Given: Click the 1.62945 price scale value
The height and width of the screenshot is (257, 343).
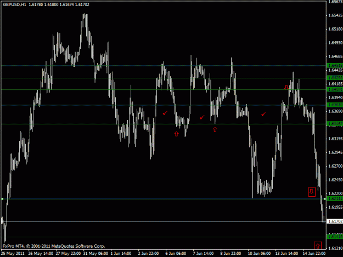Looking at the screenshot, I should point(335,152).
